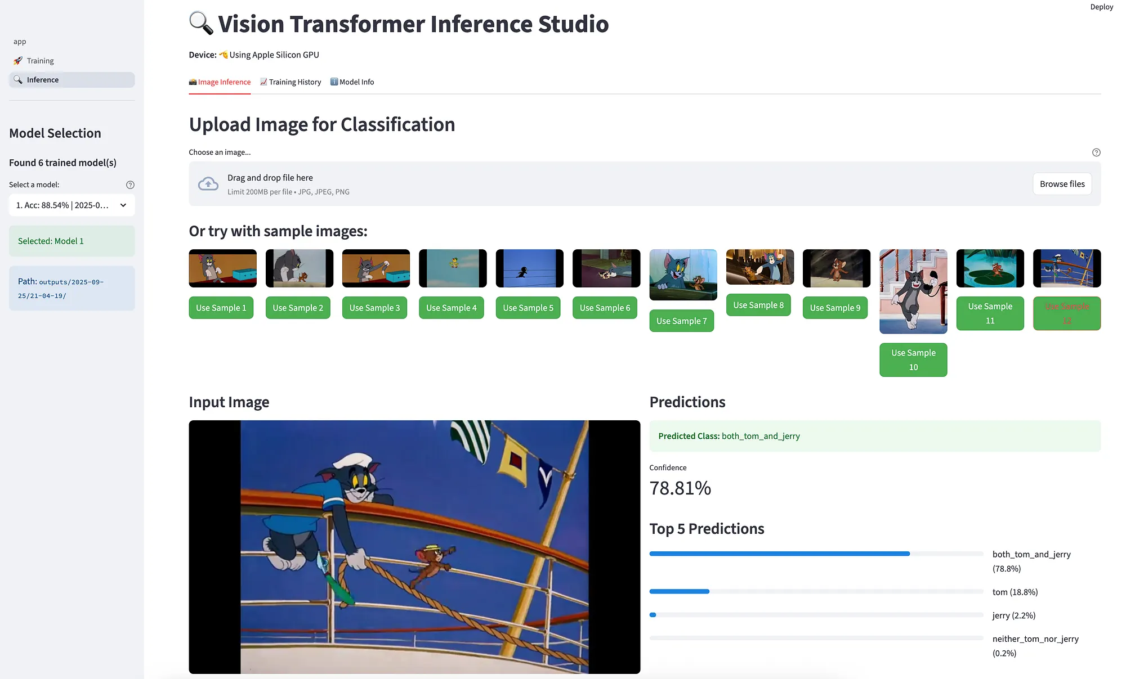The width and height of the screenshot is (1126, 679).
Task: Click the both_tom_and_jerry prediction progress bar
Action: (x=815, y=554)
